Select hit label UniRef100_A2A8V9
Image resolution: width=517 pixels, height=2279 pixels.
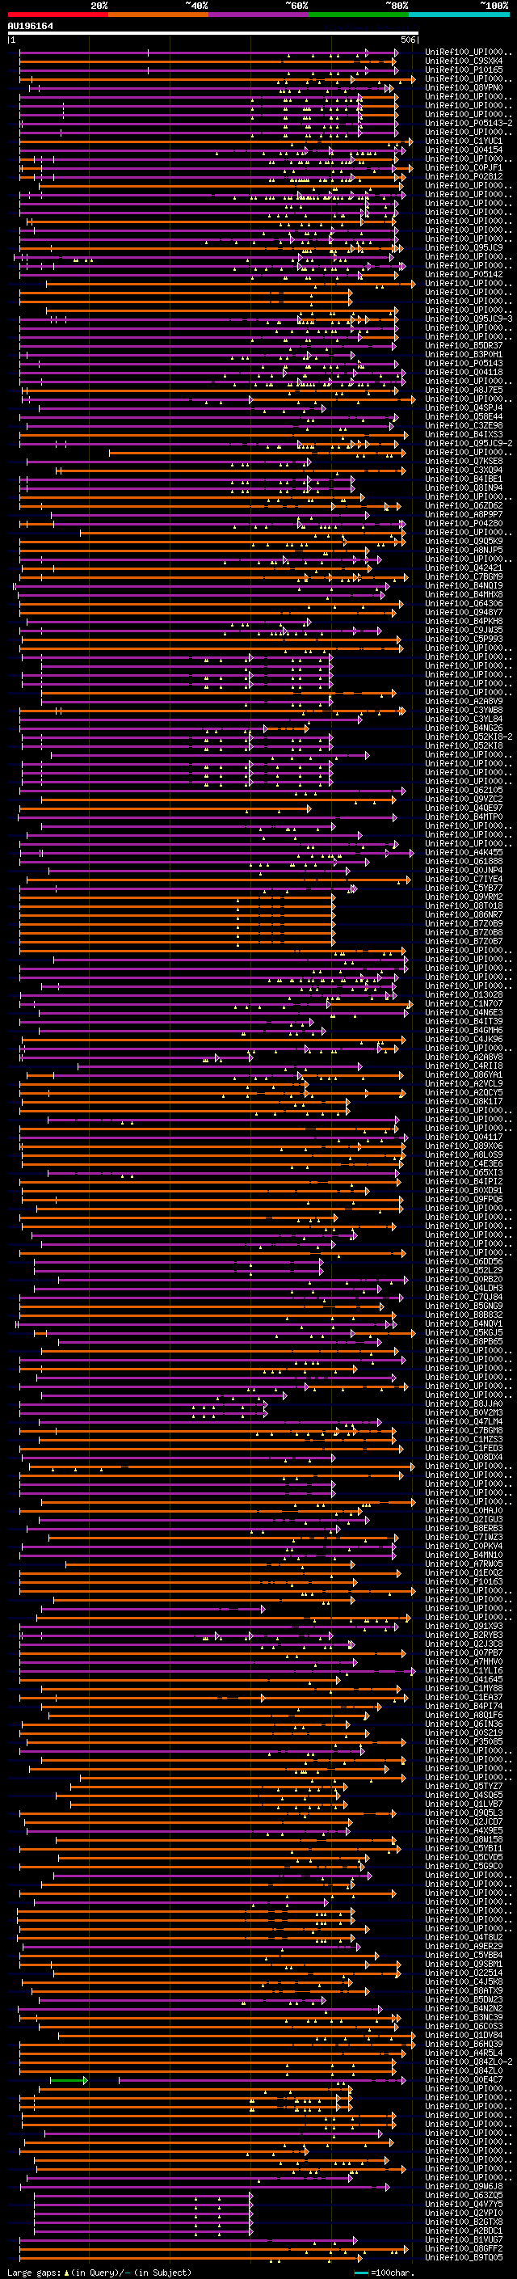464,701
